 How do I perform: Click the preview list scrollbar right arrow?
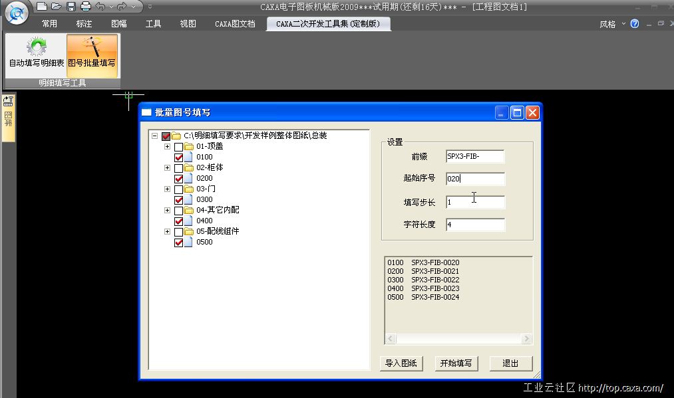coord(526,339)
